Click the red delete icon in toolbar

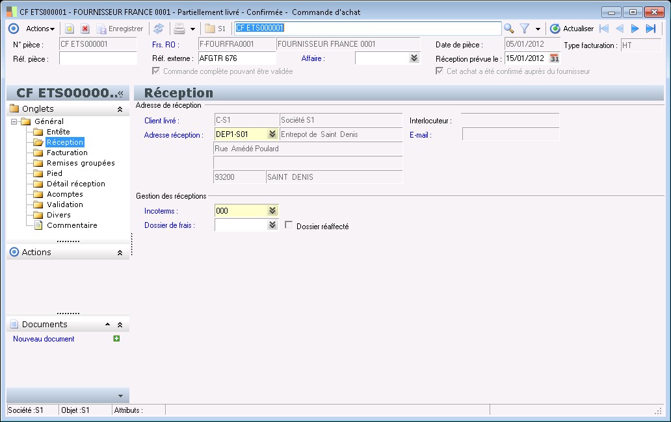(85, 29)
